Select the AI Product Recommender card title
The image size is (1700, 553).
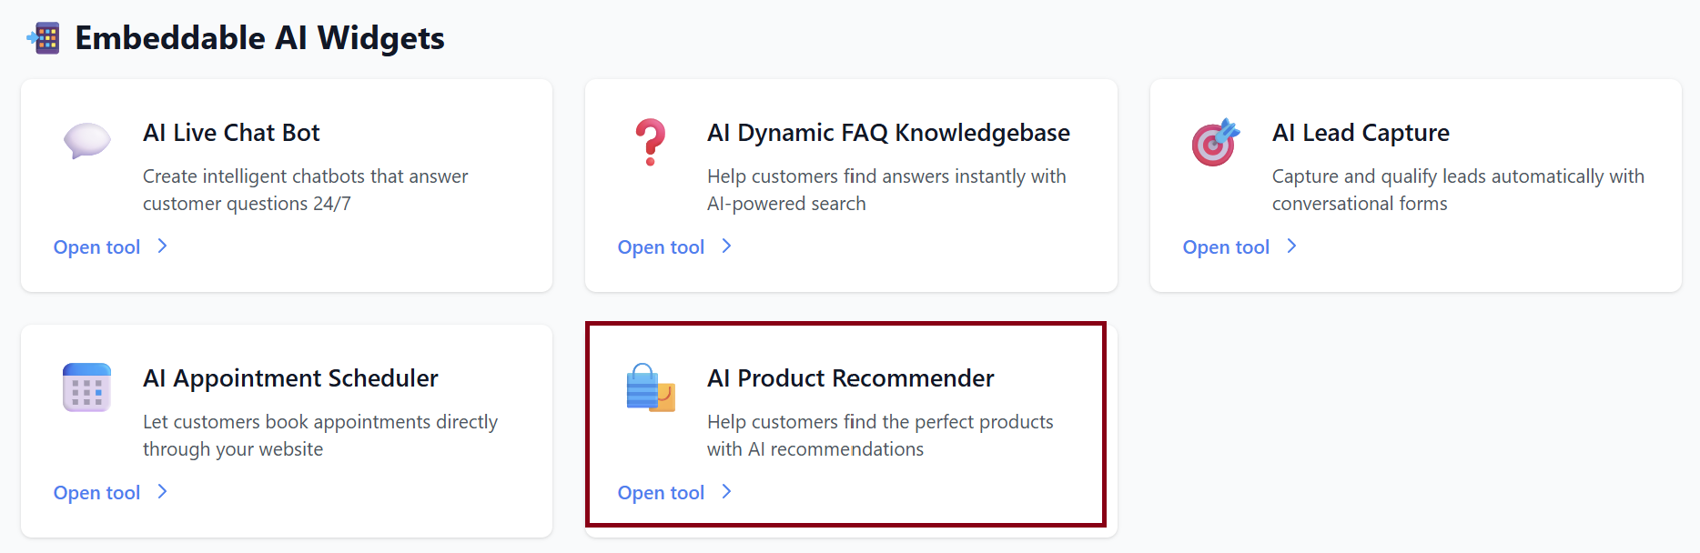(850, 378)
